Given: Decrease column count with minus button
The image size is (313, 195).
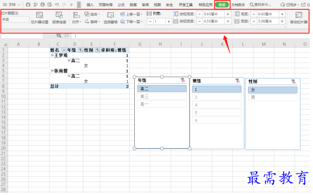Looking at the screenshot, I should click(151, 21).
